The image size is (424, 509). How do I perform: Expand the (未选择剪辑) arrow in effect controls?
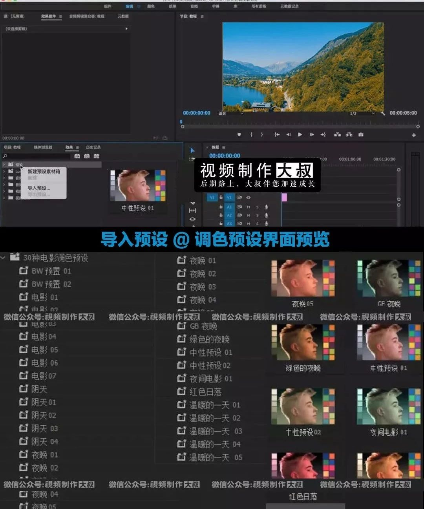126,29
